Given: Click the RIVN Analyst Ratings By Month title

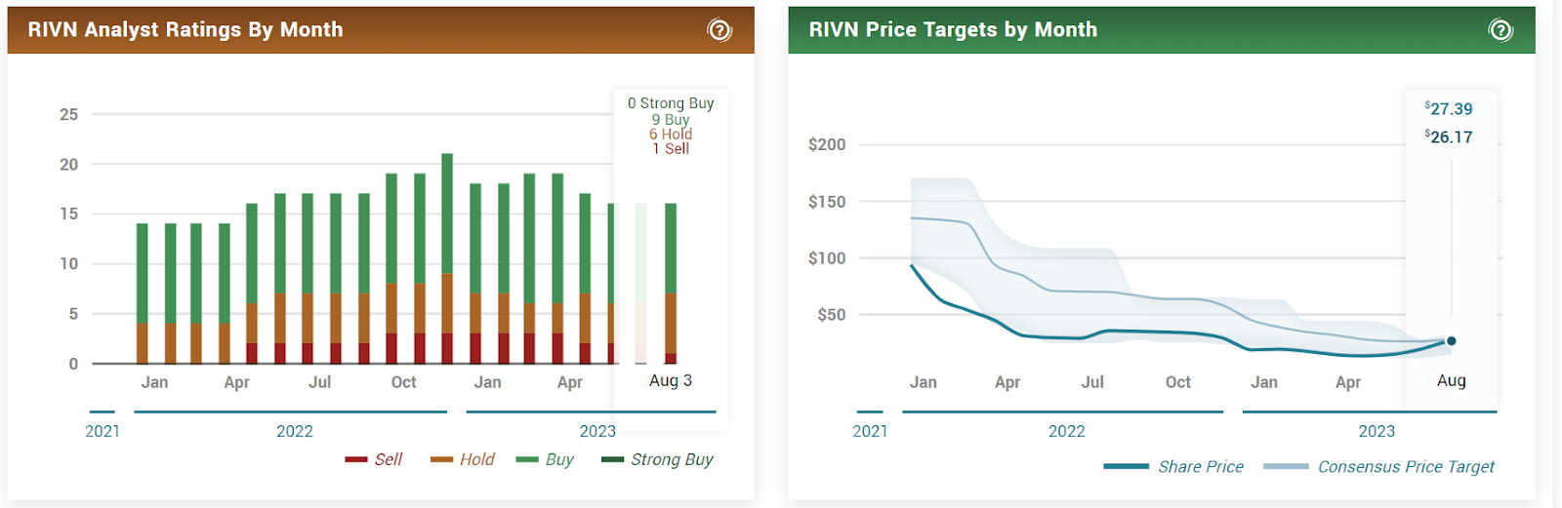Looking at the screenshot, I should tap(185, 30).
